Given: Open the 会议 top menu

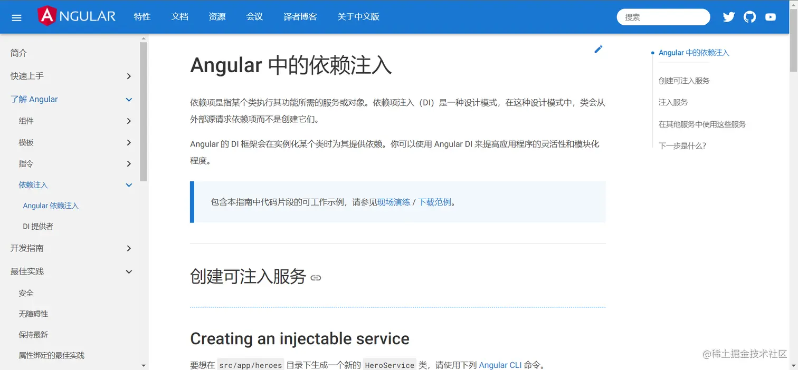Looking at the screenshot, I should [254, 17].
